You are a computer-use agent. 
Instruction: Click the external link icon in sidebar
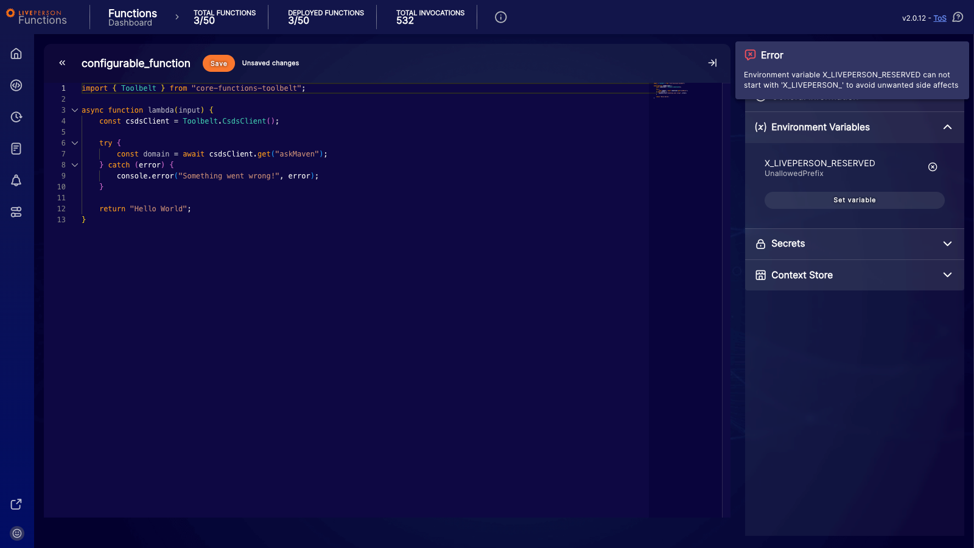coord(16,504)
